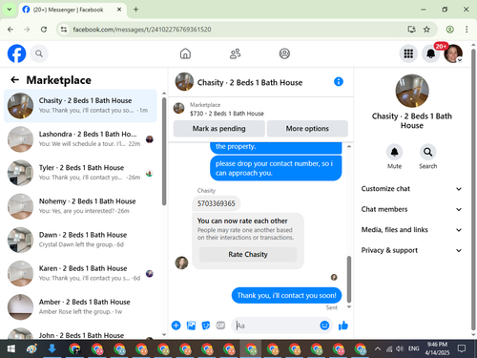Reload the page
Screen dimensions: 477x358
point(44,30)
